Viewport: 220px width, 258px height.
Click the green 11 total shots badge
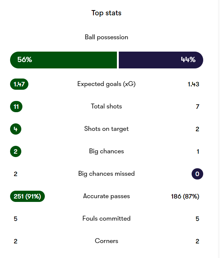[x=16, y=107]
